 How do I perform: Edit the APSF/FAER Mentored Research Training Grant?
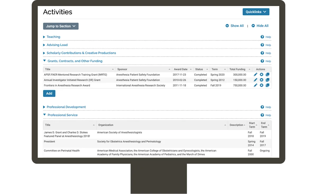pos(255,74)
